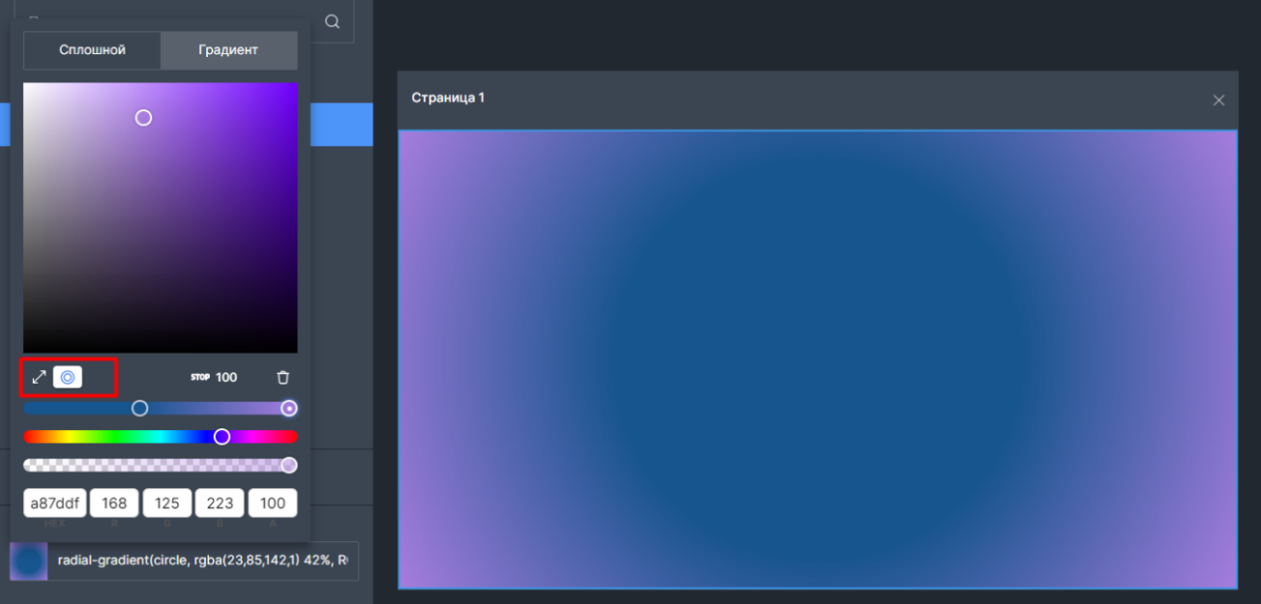1261x604 pixels.
Task: Open the gradient preview swatch thumbnail
Action: pos(29,561)
